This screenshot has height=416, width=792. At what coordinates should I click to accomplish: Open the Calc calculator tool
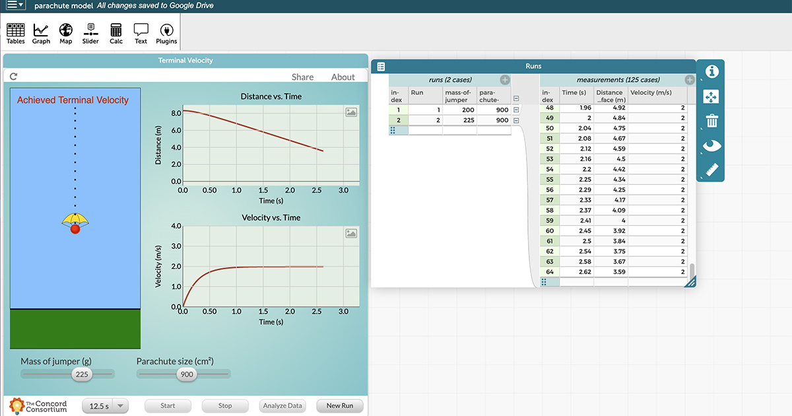116,33
